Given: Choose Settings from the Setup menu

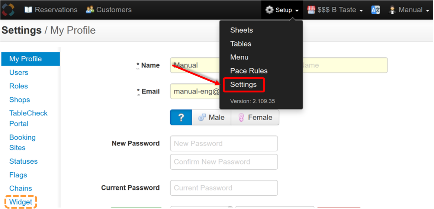Looking at the screenshot, I should pyautogui.click(x=244, y=85).
